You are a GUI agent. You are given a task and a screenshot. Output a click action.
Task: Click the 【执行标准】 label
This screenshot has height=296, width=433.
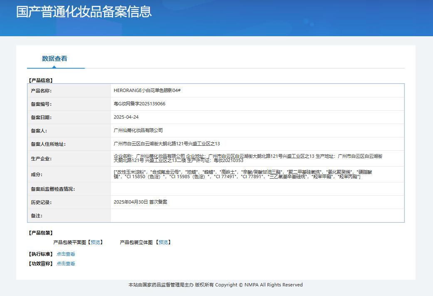(x=41, y=254)
